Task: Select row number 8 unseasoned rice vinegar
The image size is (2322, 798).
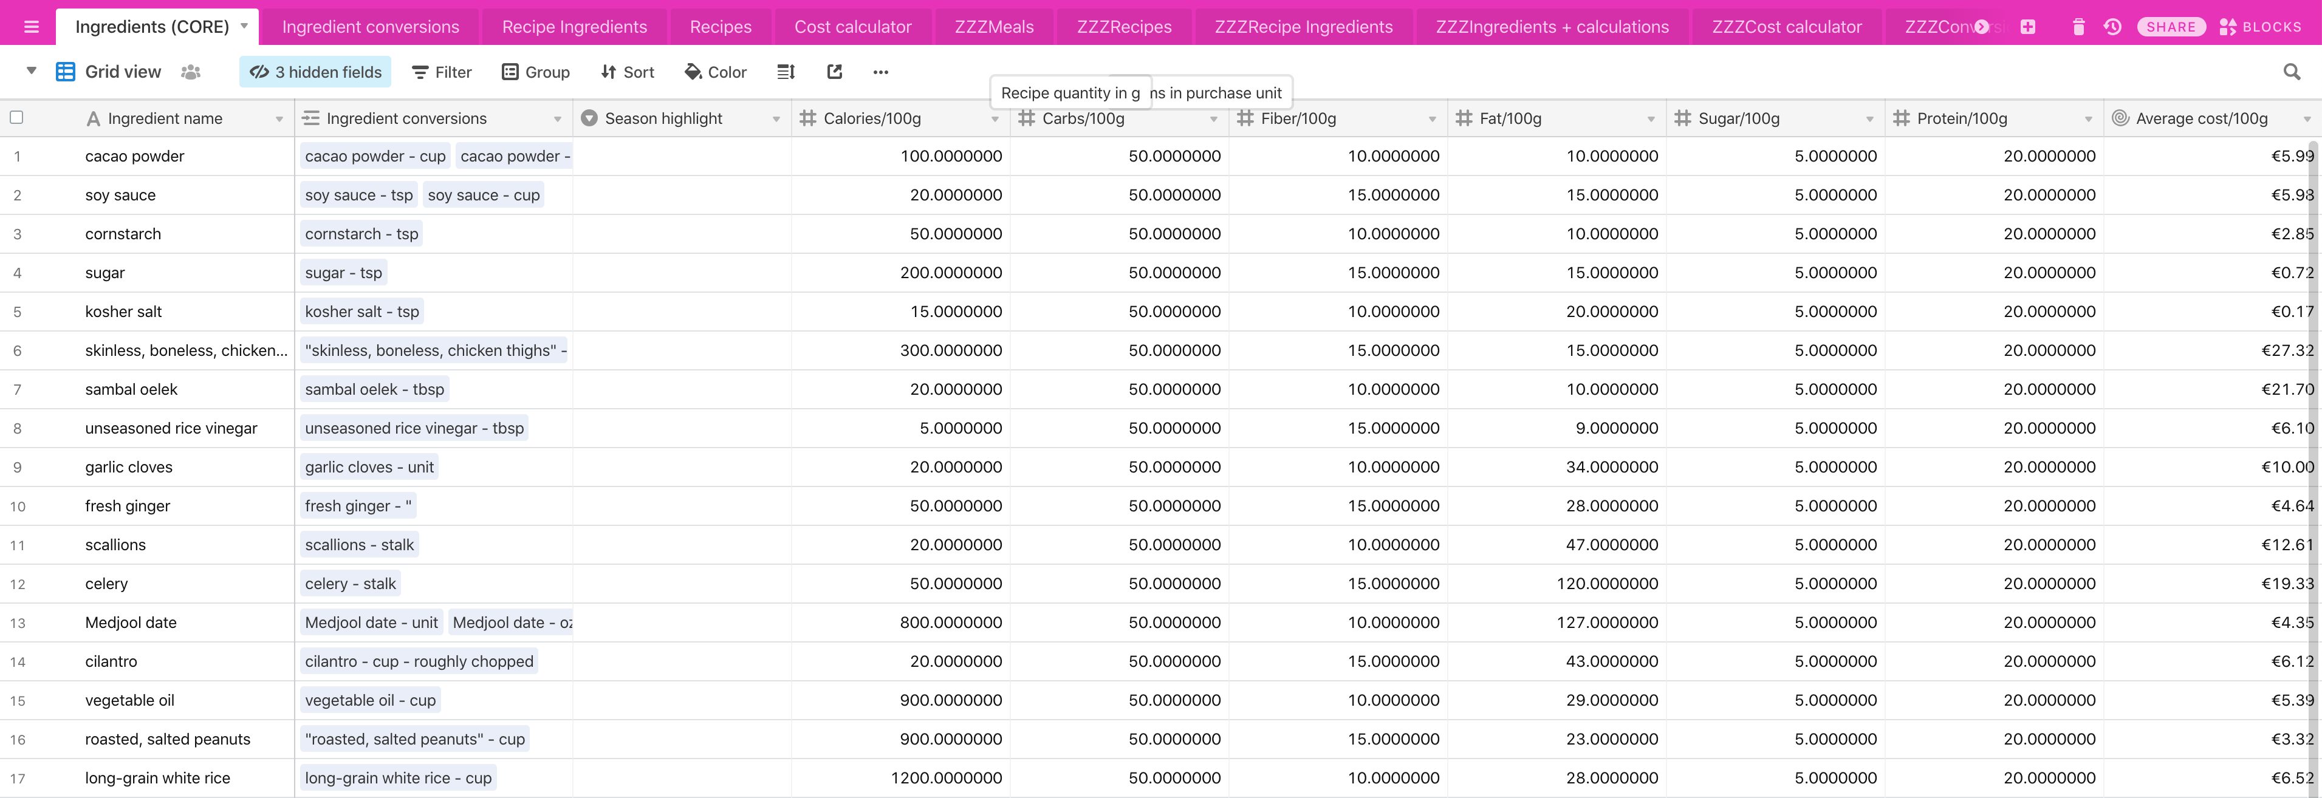Action: pyautogui.click(x=17, y=429)
